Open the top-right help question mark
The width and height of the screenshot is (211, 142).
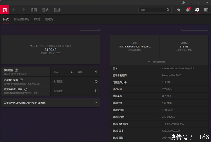183,3
